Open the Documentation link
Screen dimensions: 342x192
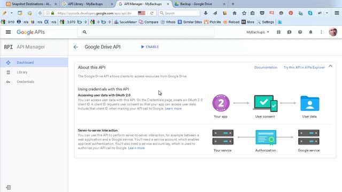(266, 68)
